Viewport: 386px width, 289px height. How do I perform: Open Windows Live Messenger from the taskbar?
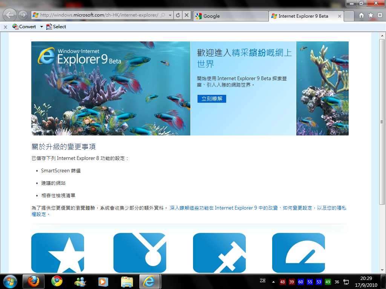[x=80, y=281]
